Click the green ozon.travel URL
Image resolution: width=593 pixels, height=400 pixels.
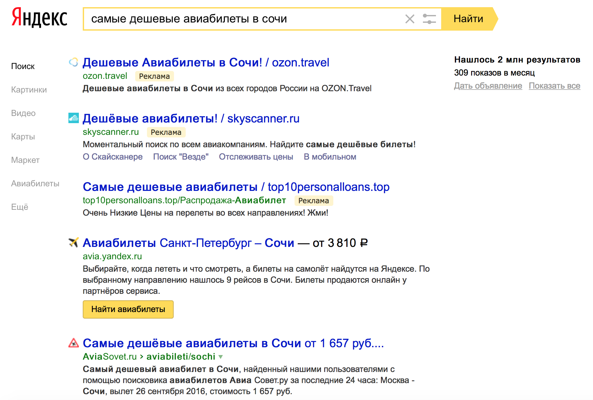coord(105,76)
